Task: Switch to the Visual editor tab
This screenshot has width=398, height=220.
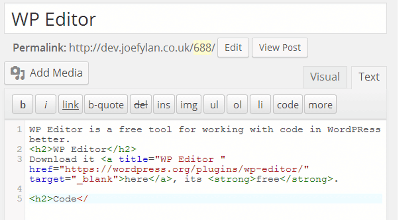Action: [x=325, y=77]
